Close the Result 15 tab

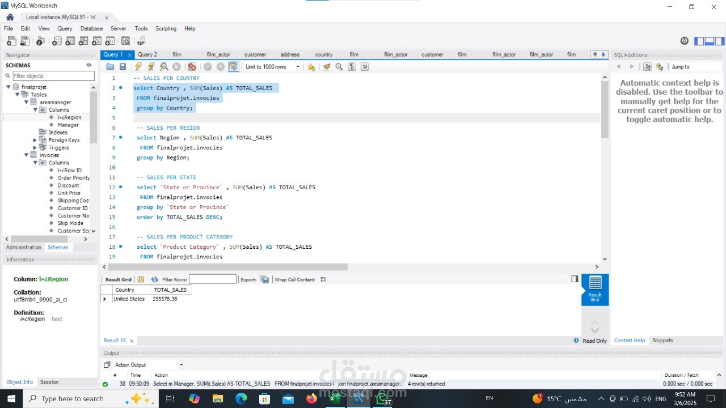[x=132, y=341]
